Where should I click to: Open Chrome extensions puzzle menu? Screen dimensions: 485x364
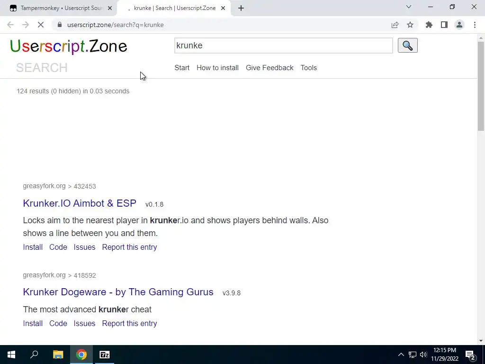[429, 25]
